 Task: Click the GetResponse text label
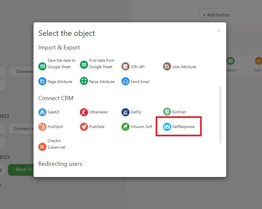(x=183, y=127)
